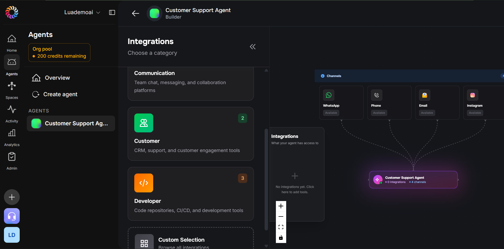Fit the canvas view to screen
Screen dimensions: 504x249
coord(281,227)
